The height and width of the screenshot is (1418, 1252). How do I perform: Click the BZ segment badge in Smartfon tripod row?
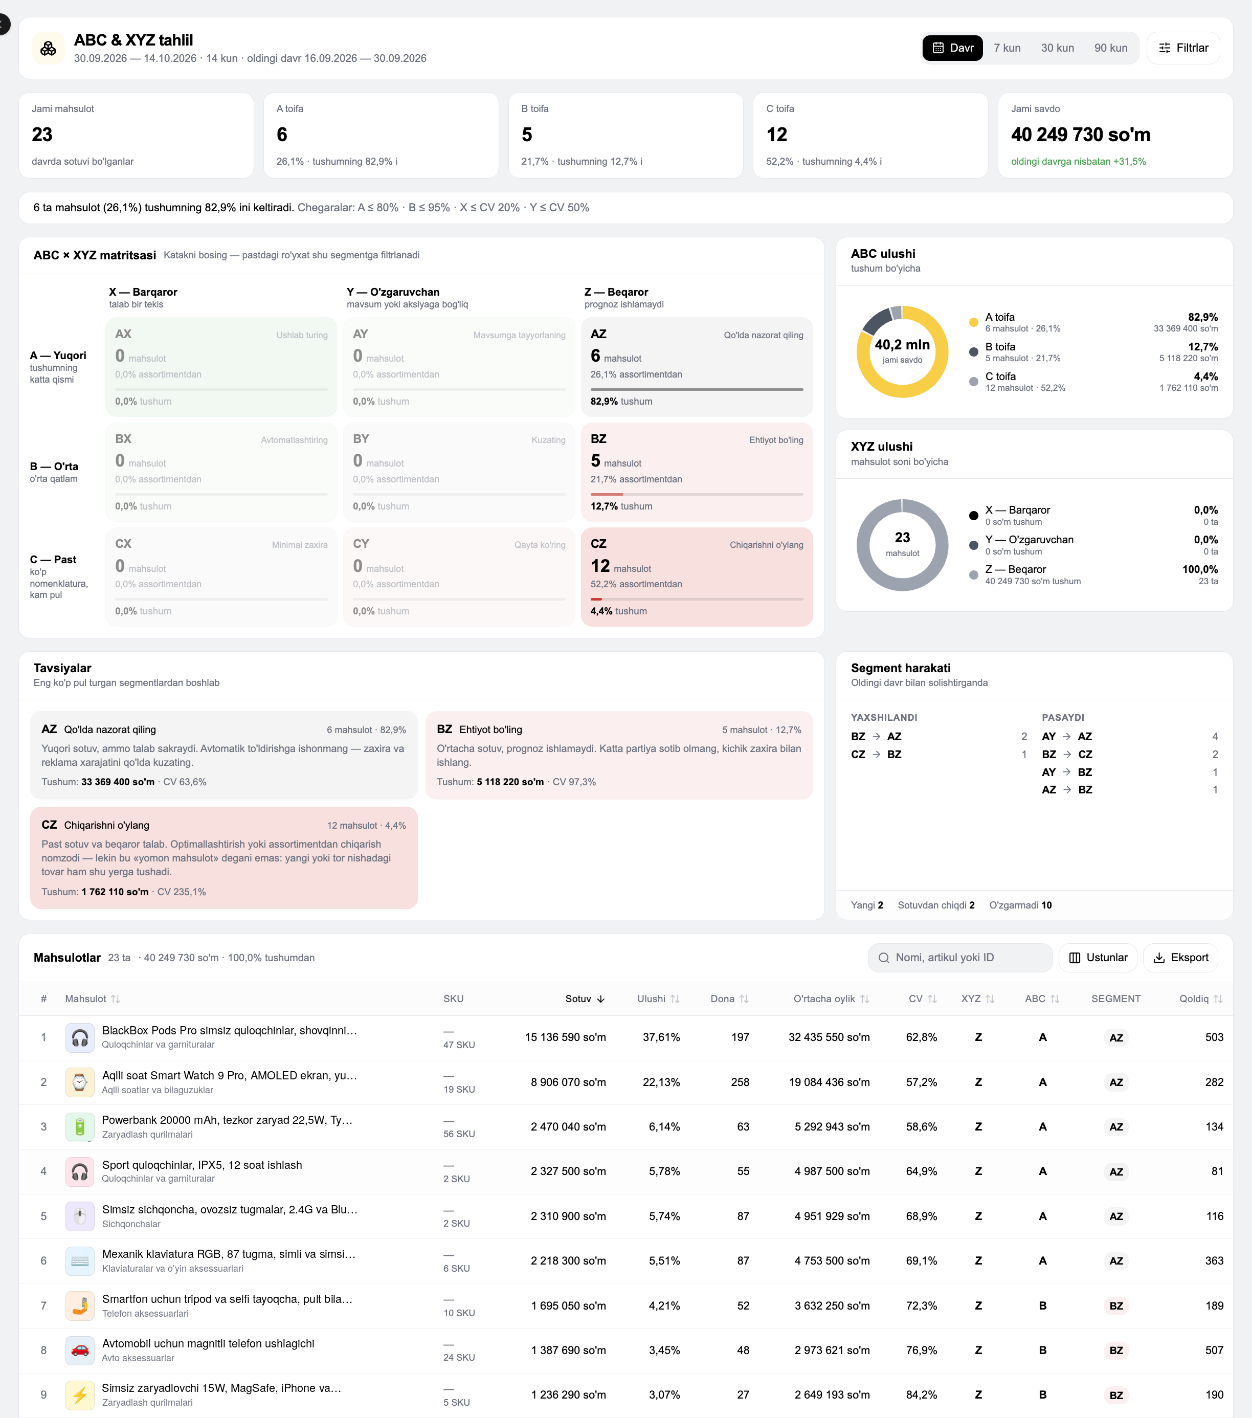pos(1115,1305)
